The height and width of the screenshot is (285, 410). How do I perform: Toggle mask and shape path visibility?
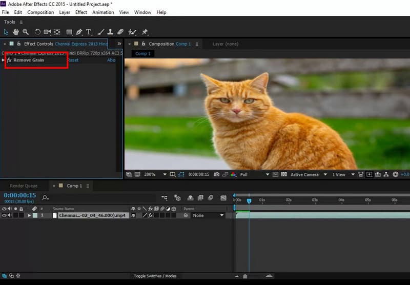[181, 174]
